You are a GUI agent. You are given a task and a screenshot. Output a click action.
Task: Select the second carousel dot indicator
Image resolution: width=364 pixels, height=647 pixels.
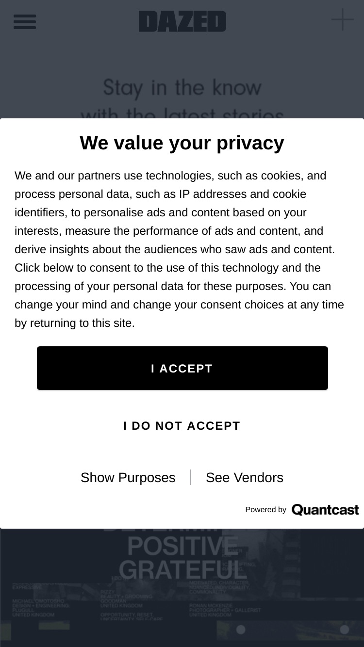pos(345,630)
